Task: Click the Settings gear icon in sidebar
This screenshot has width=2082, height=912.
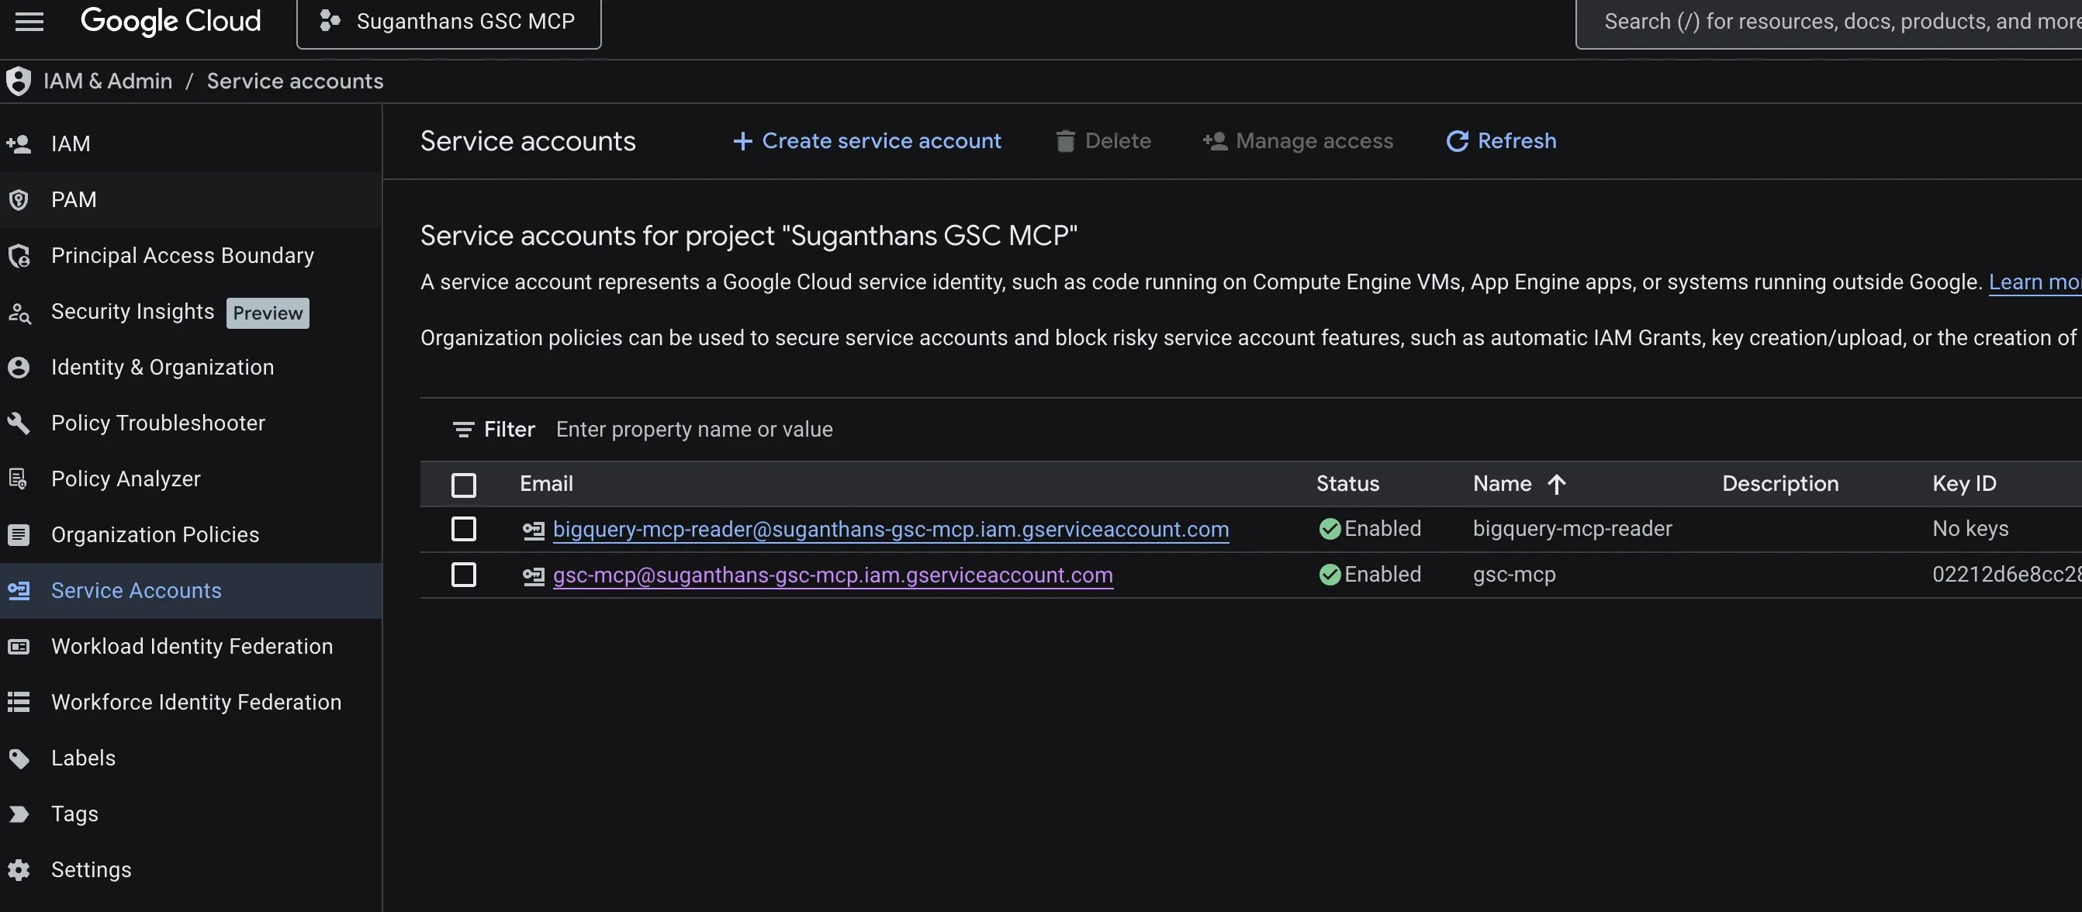Action: click(19, 870)
